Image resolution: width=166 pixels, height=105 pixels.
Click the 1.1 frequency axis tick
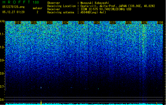[2, 34]
